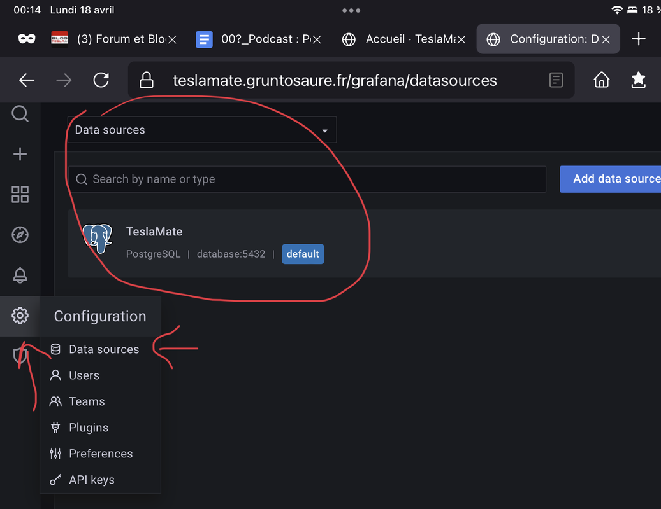Image resolution: width=661 pixels, height=509 pixels.
Task: Click the PostgreSQL type label
Action: 153,254
